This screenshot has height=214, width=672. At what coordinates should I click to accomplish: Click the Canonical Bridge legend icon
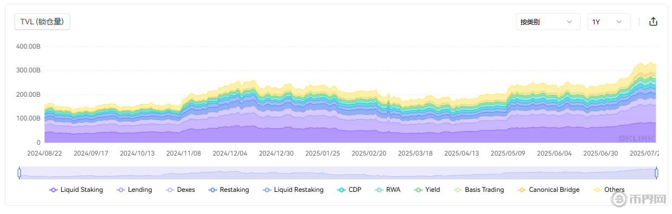click(x=521, y=190)
